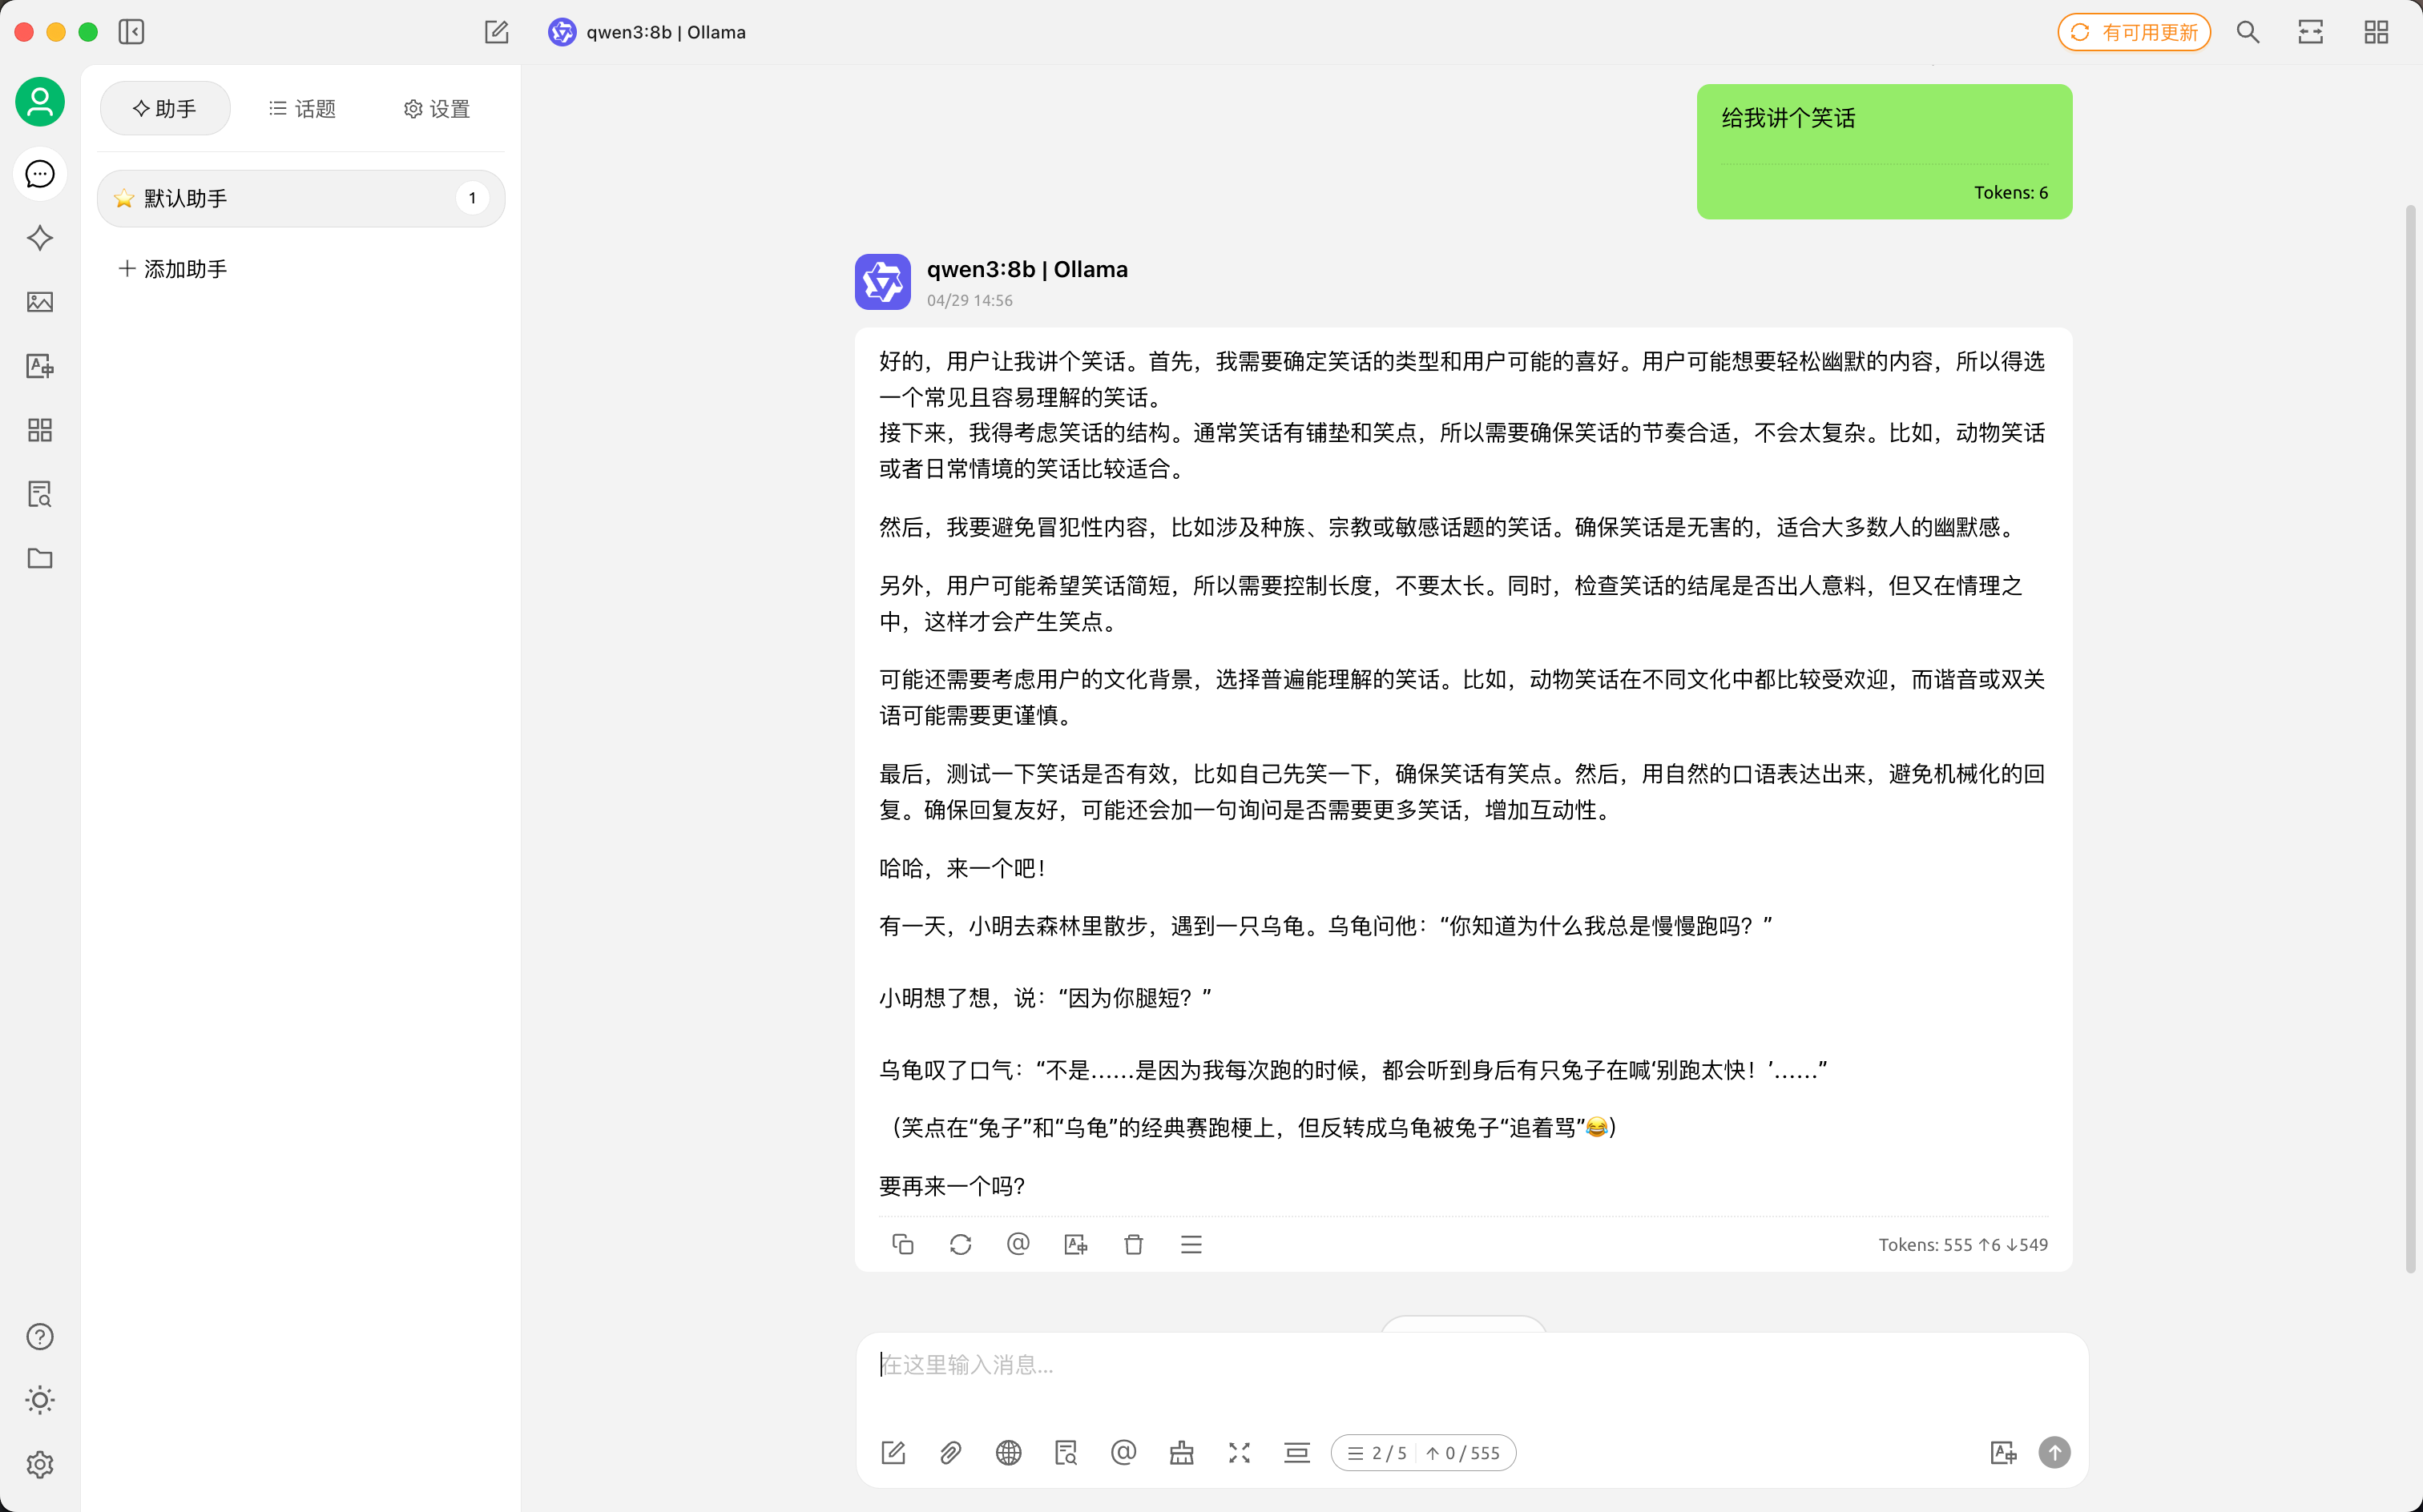Screen dimensions: 2423x1512
Task: Delete the assistant reply with trash icon
Action: [1134, 1244]
